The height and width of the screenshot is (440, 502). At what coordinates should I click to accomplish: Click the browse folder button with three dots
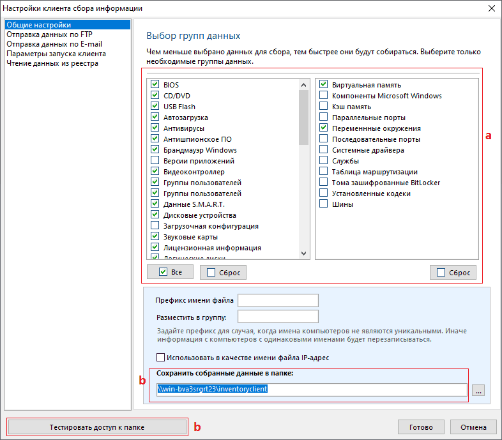pyautogui.click(x=480, y=390)
